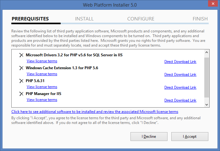This screenshot has height=151, width=220.
Task: Click scrollbar down arrow in prerequisites list
Action: [206, 105]
